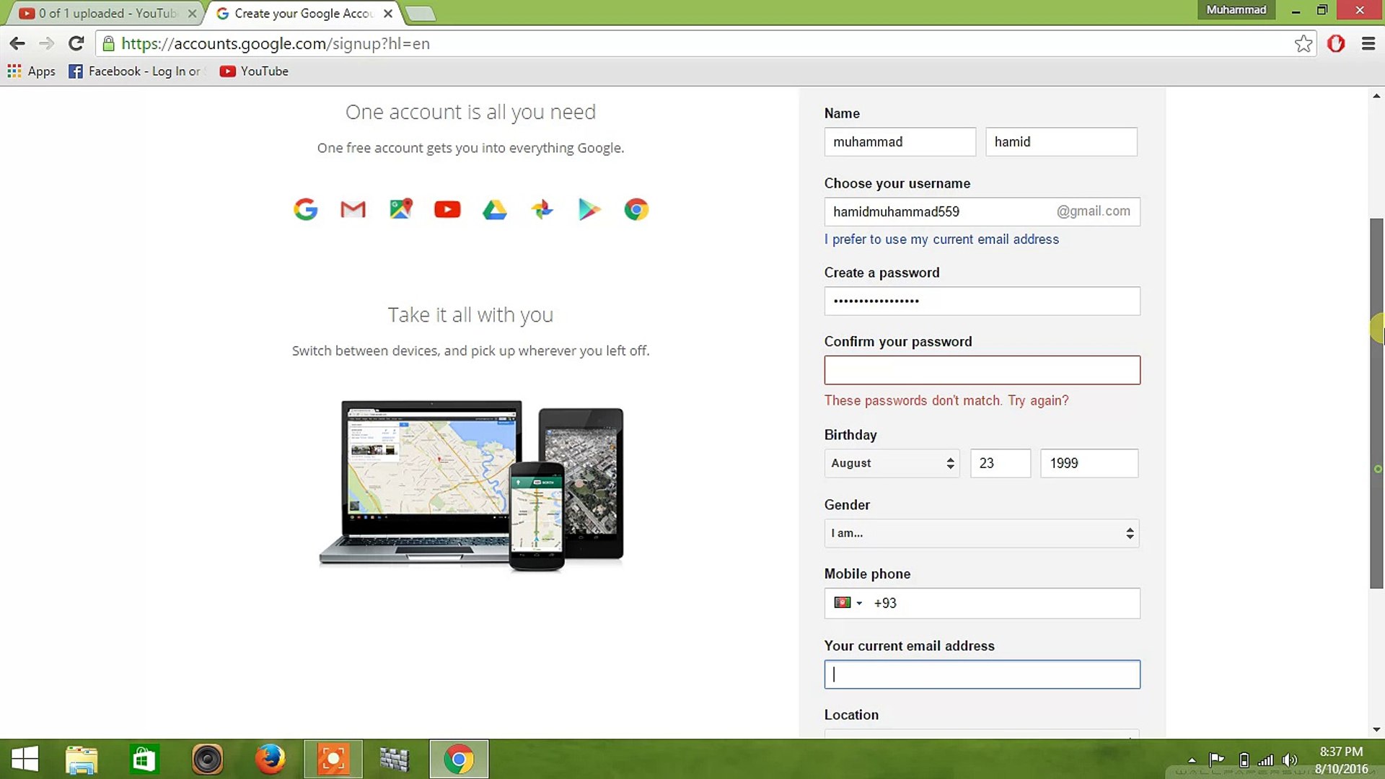Click the Confirm your password field
Screen dimensions: 1385x779
tap(981, 370)
